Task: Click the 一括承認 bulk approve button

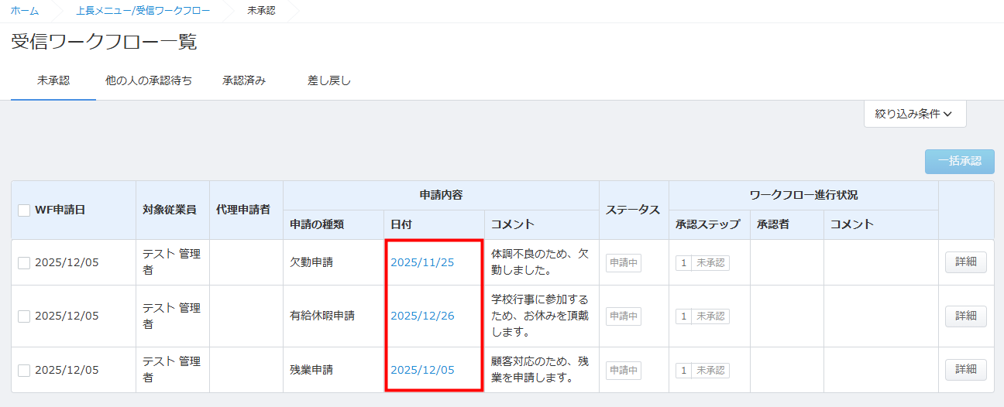Action: pyautogui.click(x=959, y=162)
